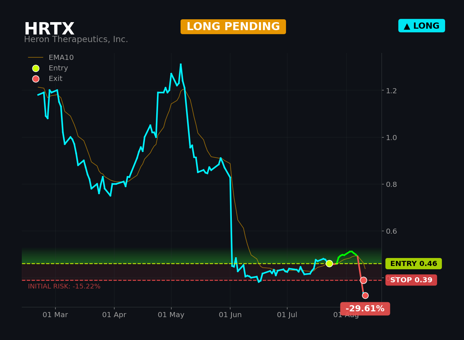Click the ENTRY 0.46 price label
The height and width of the screenshot is (340, 464).
coord(413,264)
